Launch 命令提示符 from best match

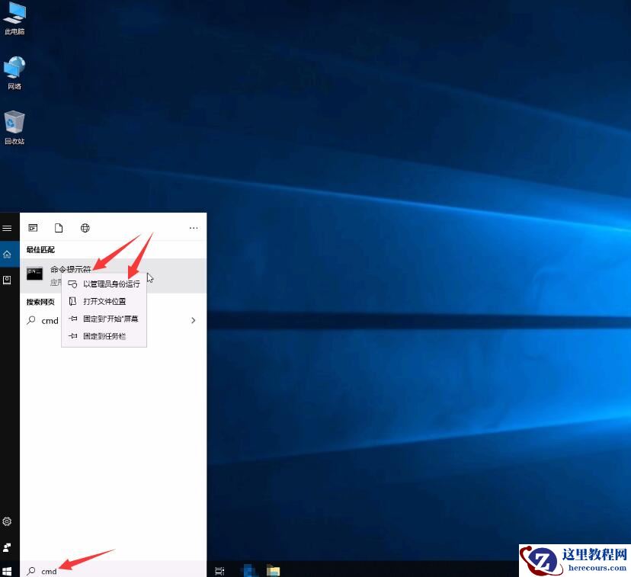[69, 269]
